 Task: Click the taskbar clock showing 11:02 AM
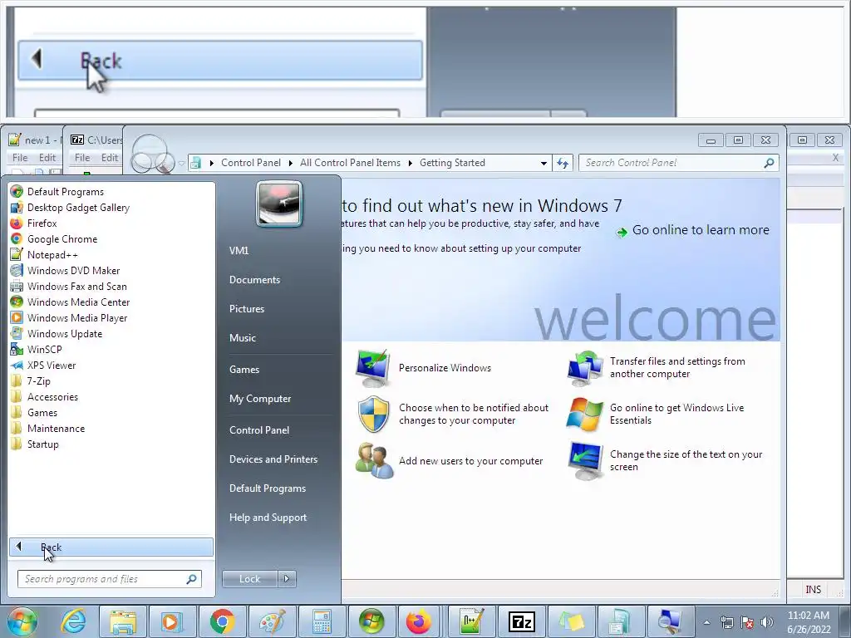[809, 622]
